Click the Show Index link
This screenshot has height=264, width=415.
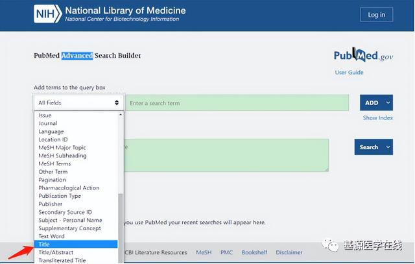(377, 118)
